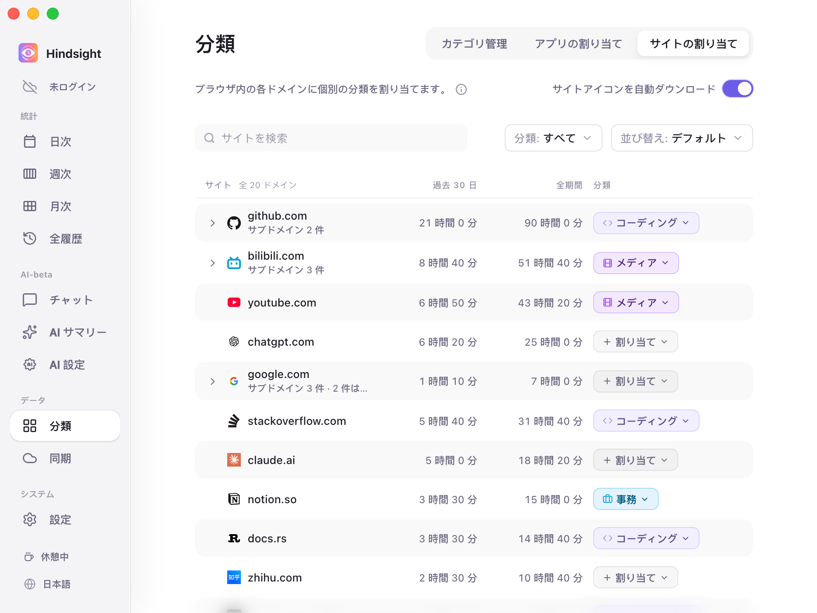Expand github.com subdomains chevron
The width and height of the screenshot is (817, 613).
point(213,223)
